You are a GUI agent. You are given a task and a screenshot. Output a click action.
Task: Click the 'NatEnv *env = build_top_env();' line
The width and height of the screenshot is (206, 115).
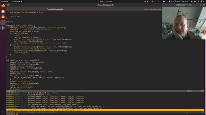(x=24, y=64)
